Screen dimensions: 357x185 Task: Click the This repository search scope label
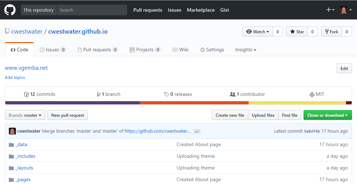click(39, 10)
